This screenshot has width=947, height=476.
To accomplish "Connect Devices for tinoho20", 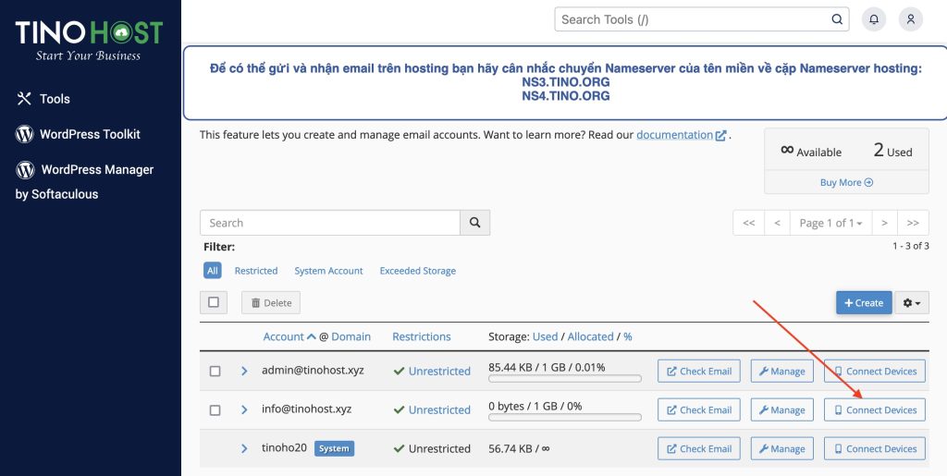I will click(875, 448).
